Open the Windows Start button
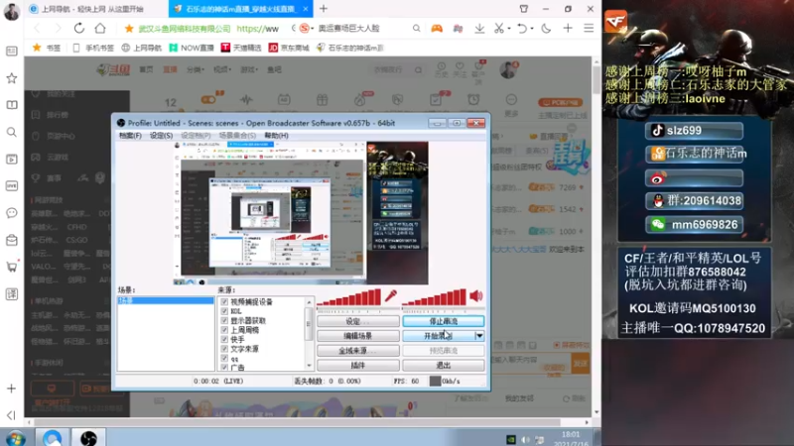 (x=15, y=438)
